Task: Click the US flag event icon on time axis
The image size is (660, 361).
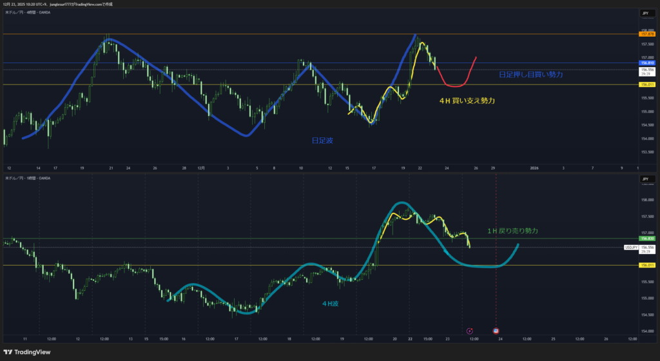Action: coord(496,331)
